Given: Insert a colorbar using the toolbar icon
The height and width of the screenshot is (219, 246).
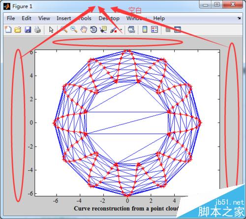Looking at the screenshot, I should point(145,30).
